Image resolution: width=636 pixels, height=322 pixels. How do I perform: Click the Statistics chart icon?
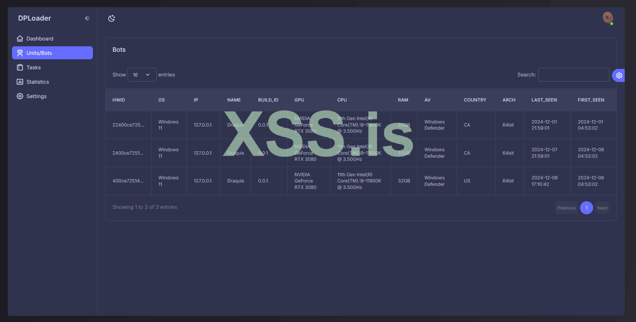(x=20, y=82)
